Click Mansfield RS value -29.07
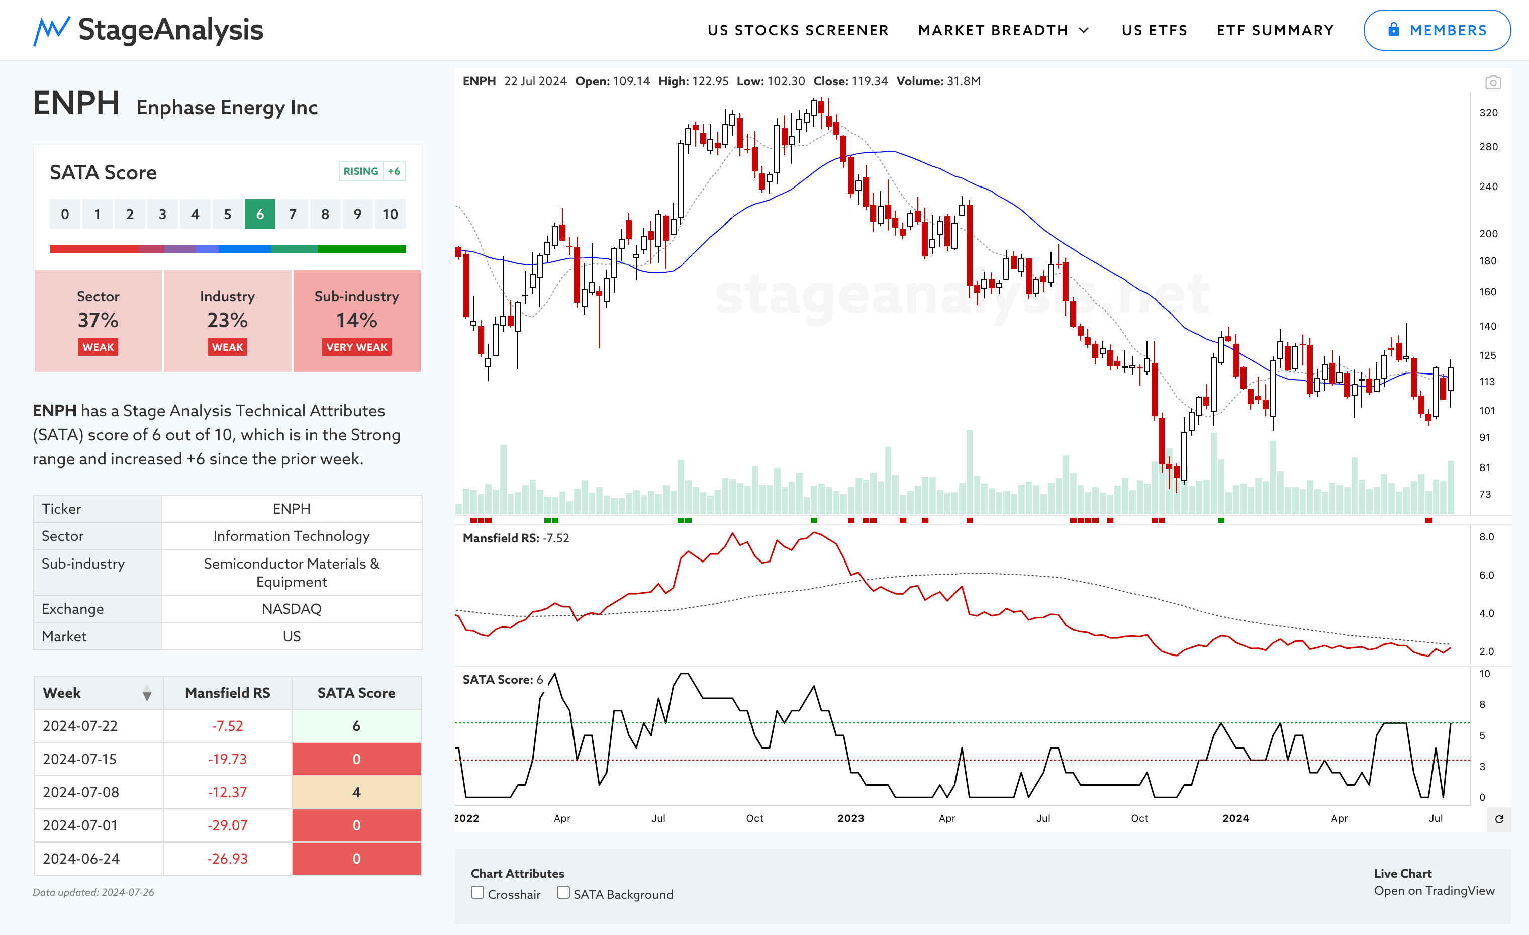 (227, 825)
